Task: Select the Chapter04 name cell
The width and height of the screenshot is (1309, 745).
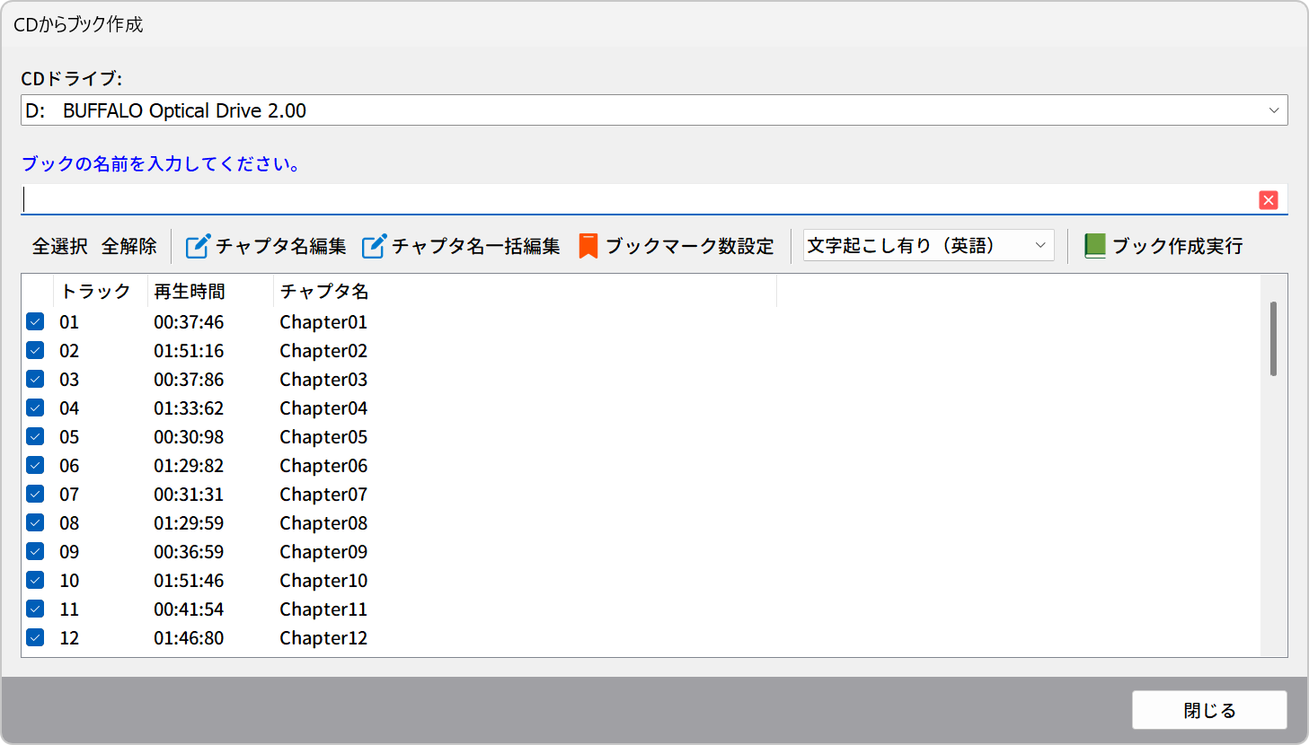Action: click(323, 408)
